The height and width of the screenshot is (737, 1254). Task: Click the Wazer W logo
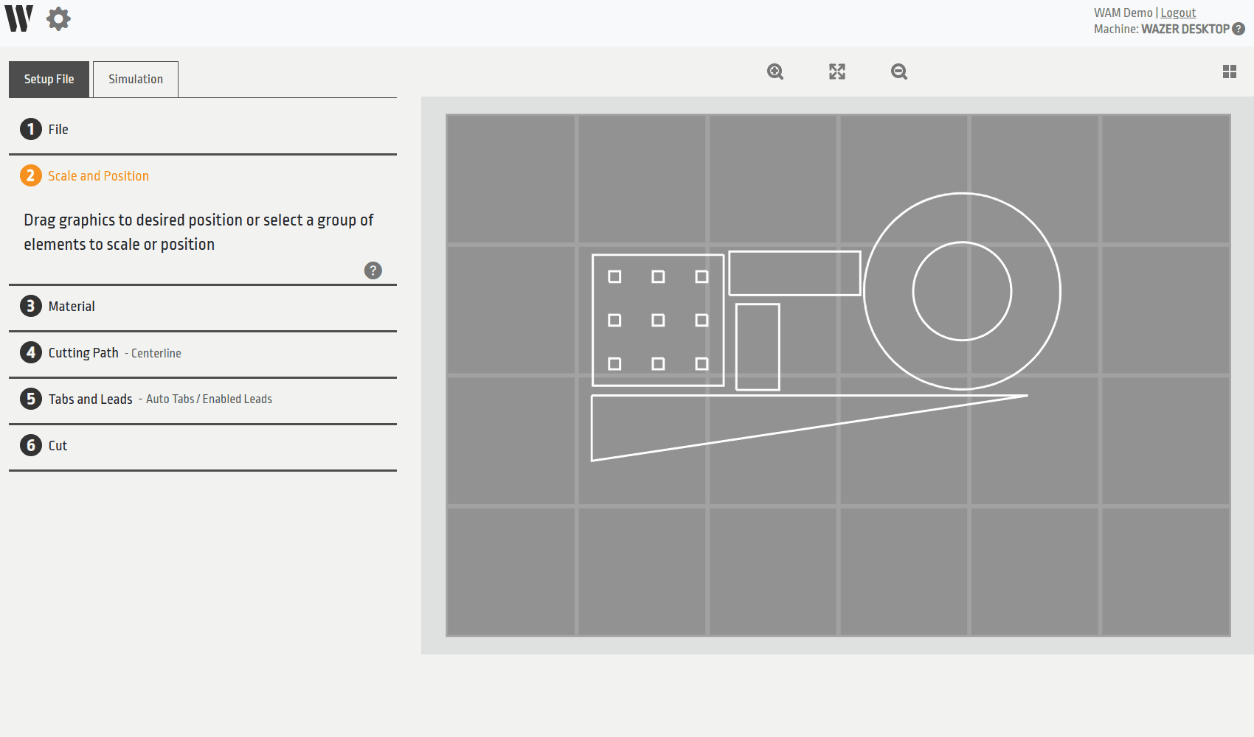(19, 18)
